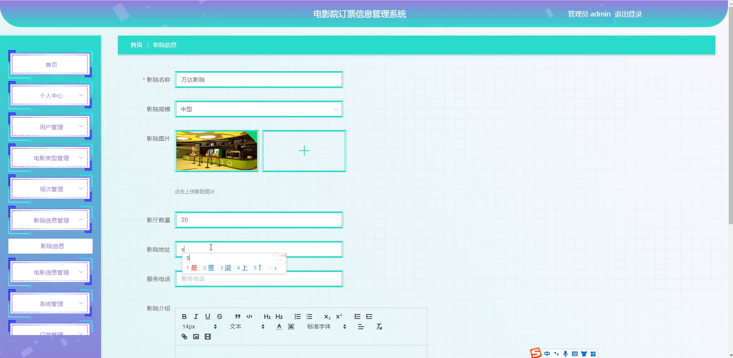Choose IME candidate 2 竖
Image resolution: width=733 pixels, height=358 pixels.
pos(209,268)
